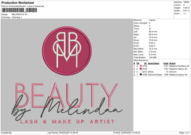Click 'Wilcom' brand in row 3

click(173, 72)
